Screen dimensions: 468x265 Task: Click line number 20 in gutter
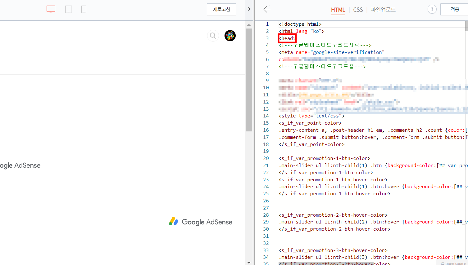pos(266,158)
